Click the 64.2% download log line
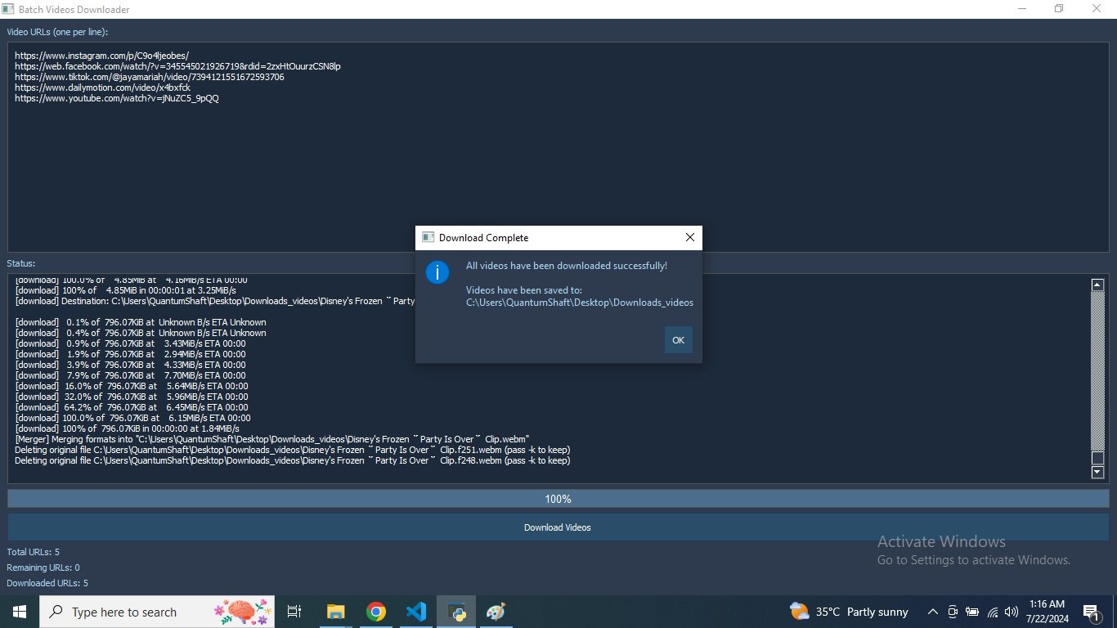Screen dimensions: 1117x628 [132, 407]
